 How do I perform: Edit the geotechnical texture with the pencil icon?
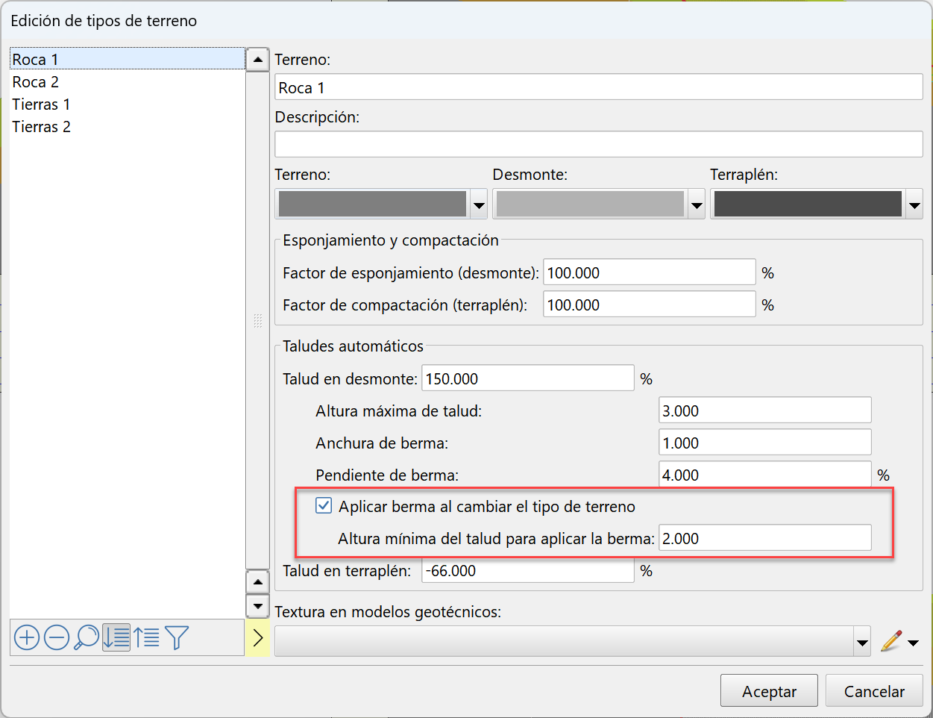[893, 640]
